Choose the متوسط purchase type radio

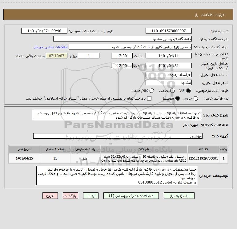(x=178, y=98)
